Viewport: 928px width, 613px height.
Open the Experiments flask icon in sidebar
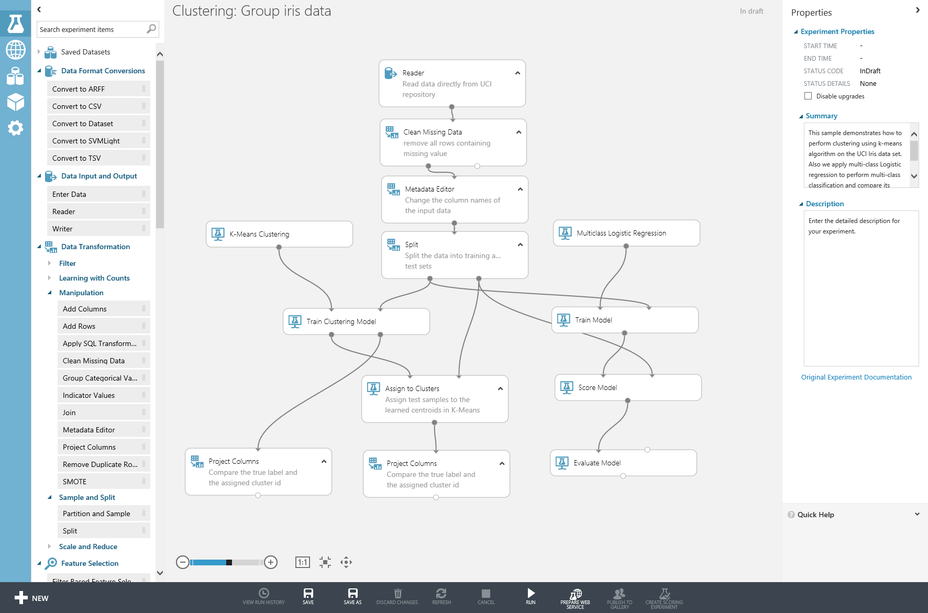tap(15, 24)
